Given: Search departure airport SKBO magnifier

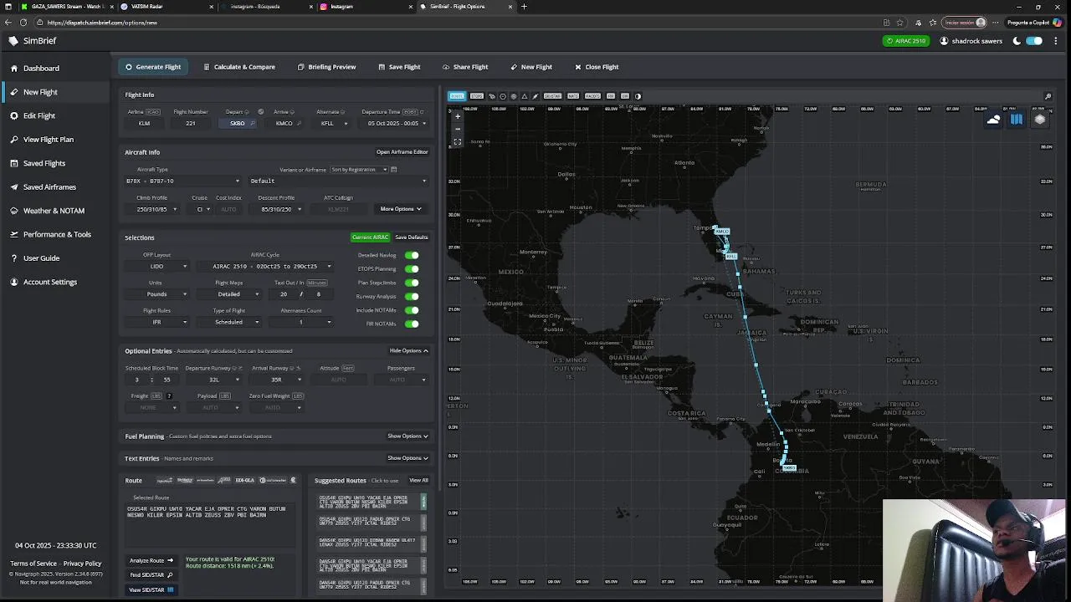Looking at the screenshot, I should [252, 124].
